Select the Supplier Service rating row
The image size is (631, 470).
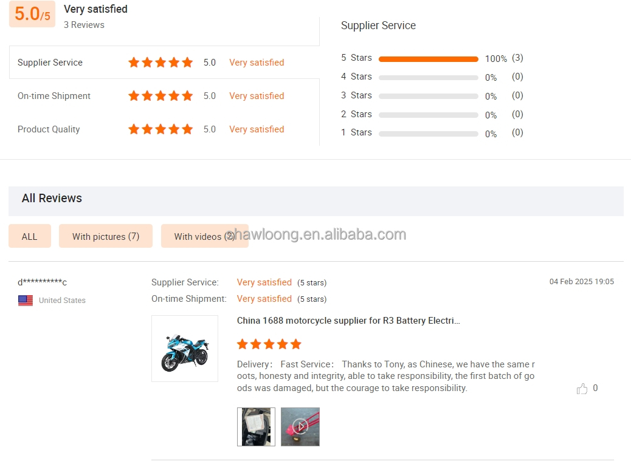pos(164,63)
